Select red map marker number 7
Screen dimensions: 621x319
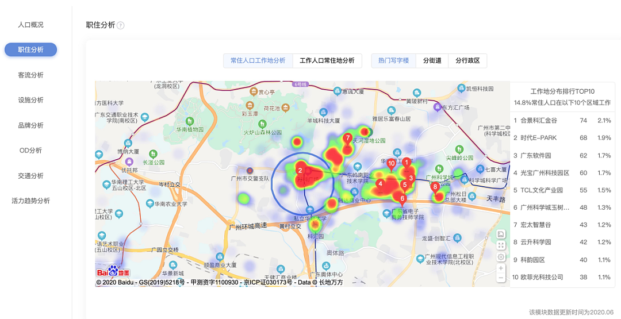[x=348, y=139]
